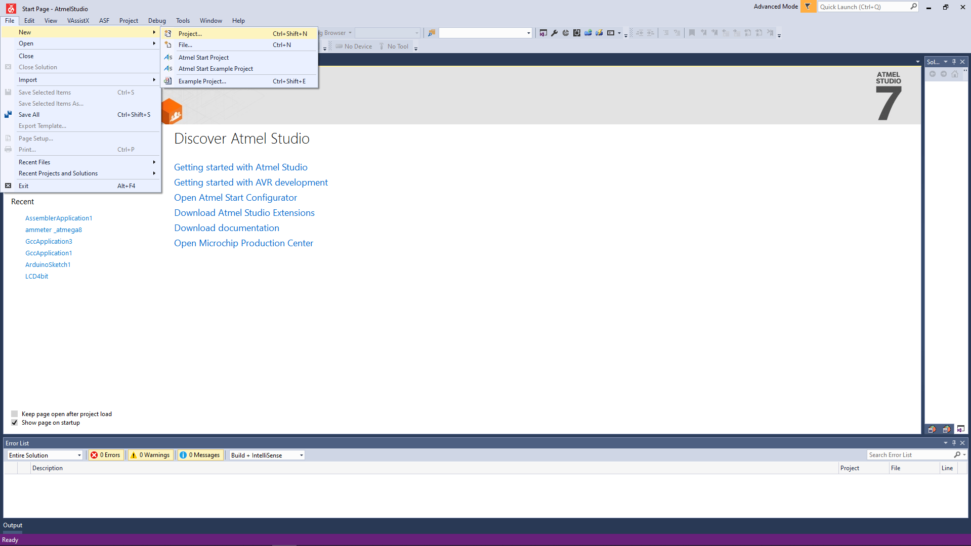Click first icon at the bottom of Solution Explorer
The width and height of the screenshot is (971, 546).
tap(932, 429)
